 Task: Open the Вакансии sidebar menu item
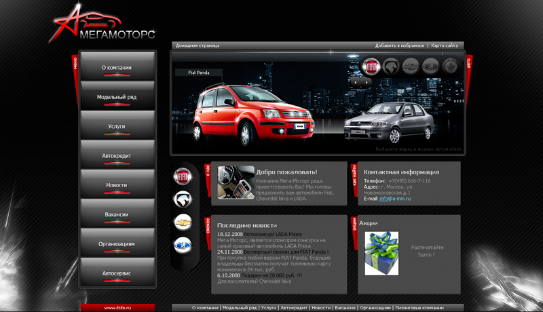117,214
